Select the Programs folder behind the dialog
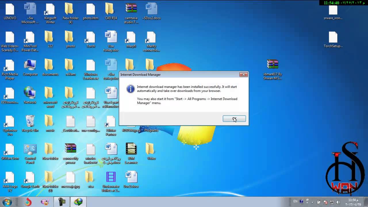This screenshot has width=368, height=207. pos(151,130)
